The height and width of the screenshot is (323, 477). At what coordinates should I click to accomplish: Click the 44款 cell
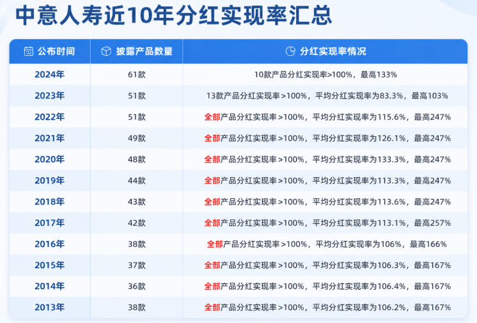[137, 180]
